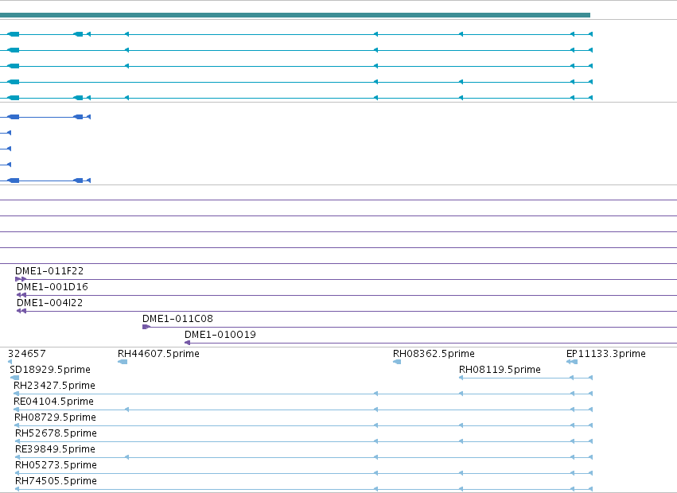
Task: Click the 324657 feature label
Action: [x=27, y=354]
